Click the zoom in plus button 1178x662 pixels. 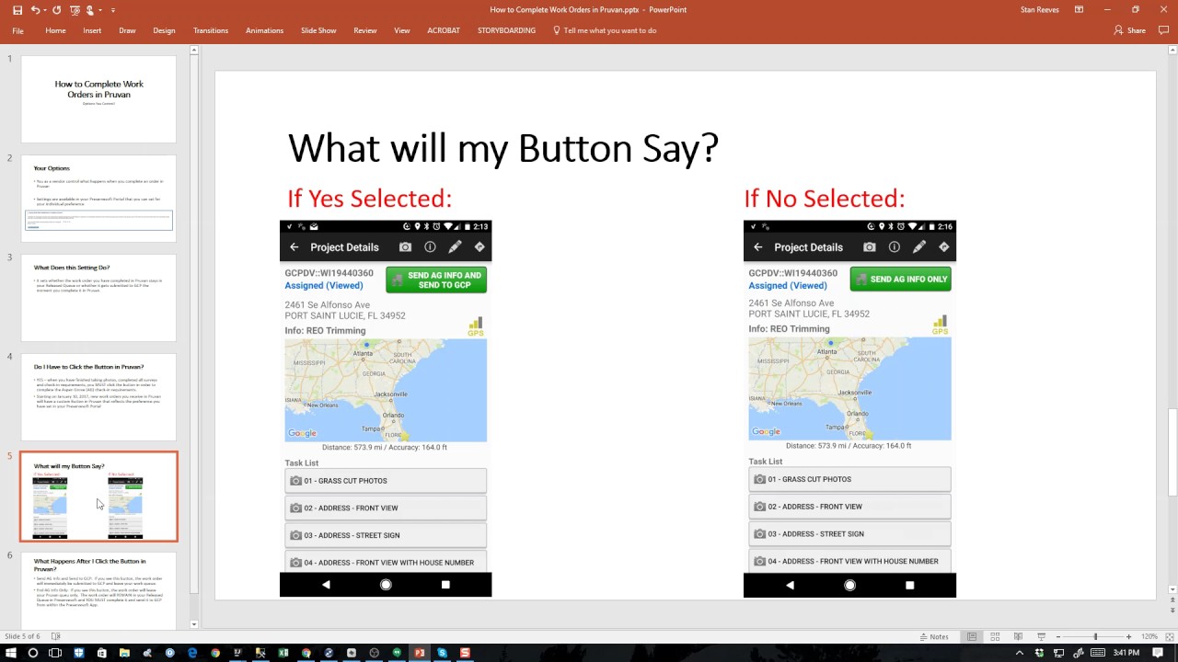coord(1129,636)
